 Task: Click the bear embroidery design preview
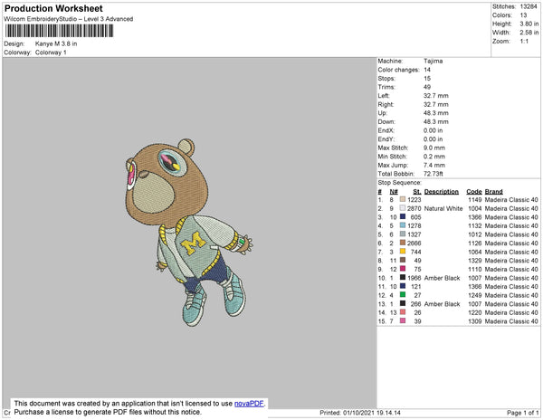click(189, 232)
